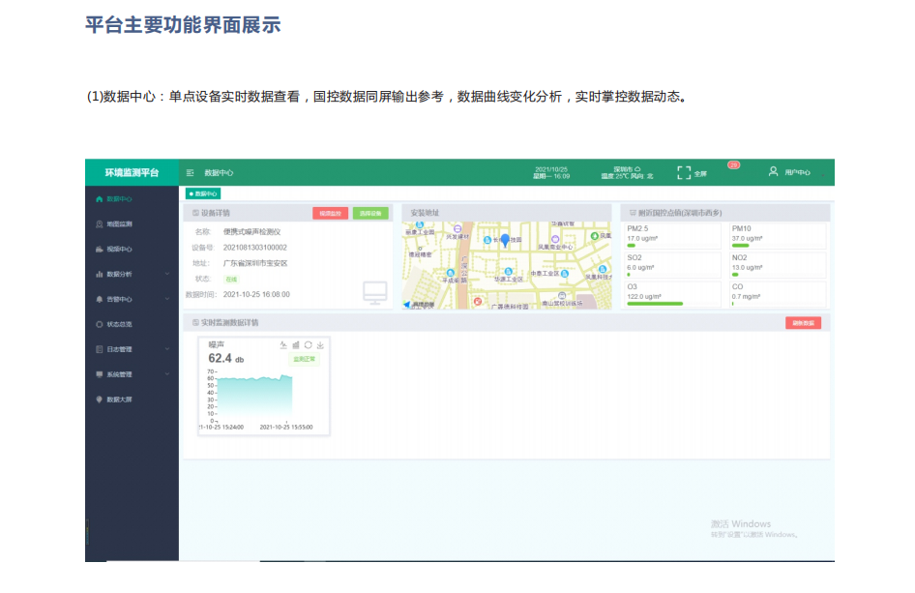The width and height of the screenshot is (915, 593).
Task: Click the monitor device icon in 设备详情
Action: 374,292
